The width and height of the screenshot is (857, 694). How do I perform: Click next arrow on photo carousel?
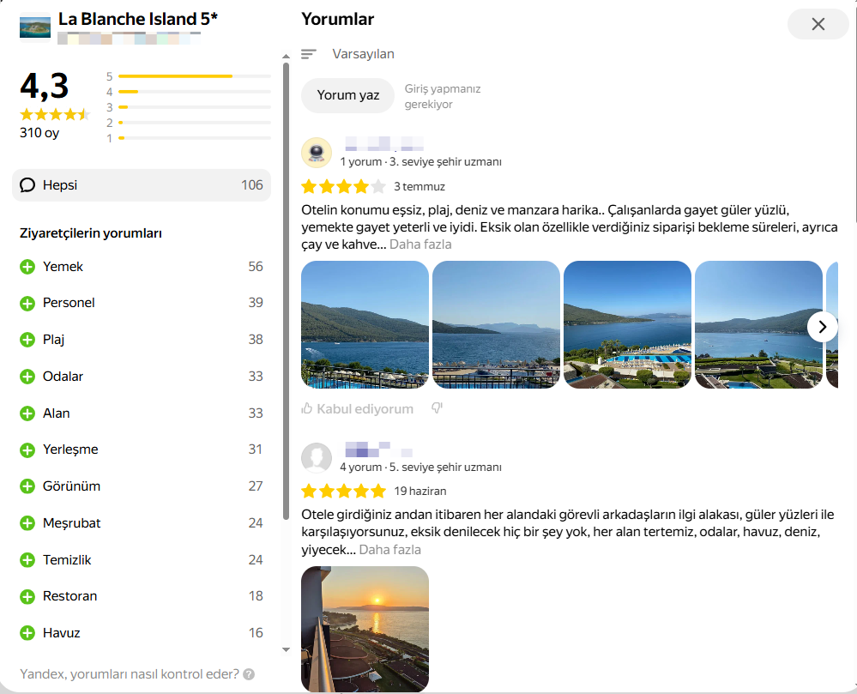(x=822, y=326)
